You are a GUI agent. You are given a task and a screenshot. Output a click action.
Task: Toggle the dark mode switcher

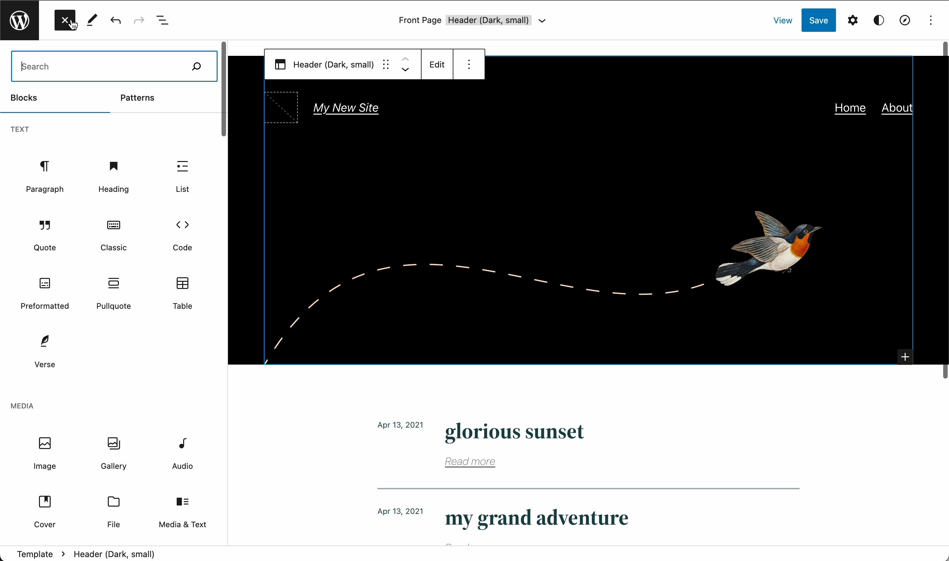tap(879, 19)
